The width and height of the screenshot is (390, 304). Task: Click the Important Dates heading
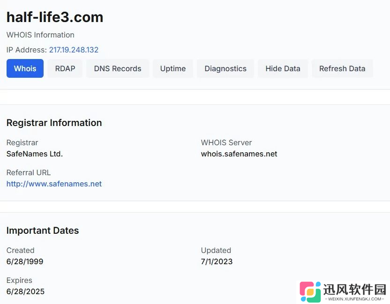coord(43,230)
